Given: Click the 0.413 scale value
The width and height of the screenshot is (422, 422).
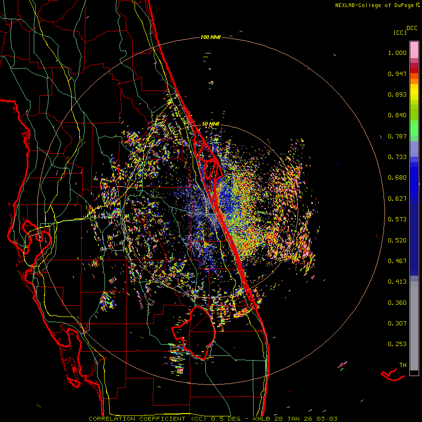Looking at the screenshot, I should (397, 282).
